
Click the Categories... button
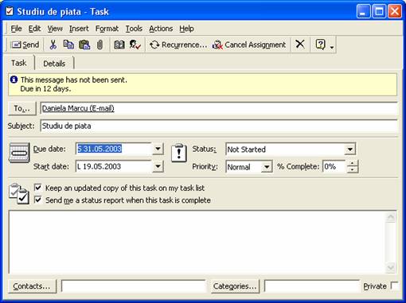235,286
